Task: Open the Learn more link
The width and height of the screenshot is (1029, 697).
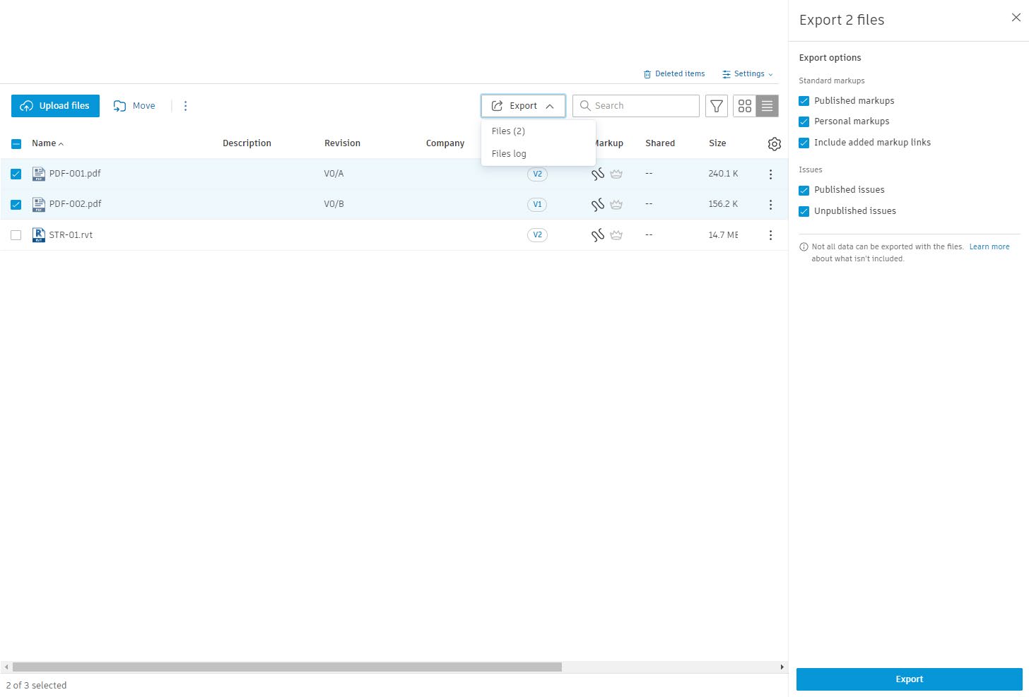Action: 989,247
